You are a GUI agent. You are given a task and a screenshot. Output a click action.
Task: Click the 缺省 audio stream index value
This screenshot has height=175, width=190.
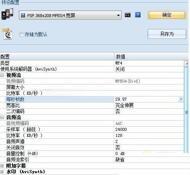click(x=120, y=160)
